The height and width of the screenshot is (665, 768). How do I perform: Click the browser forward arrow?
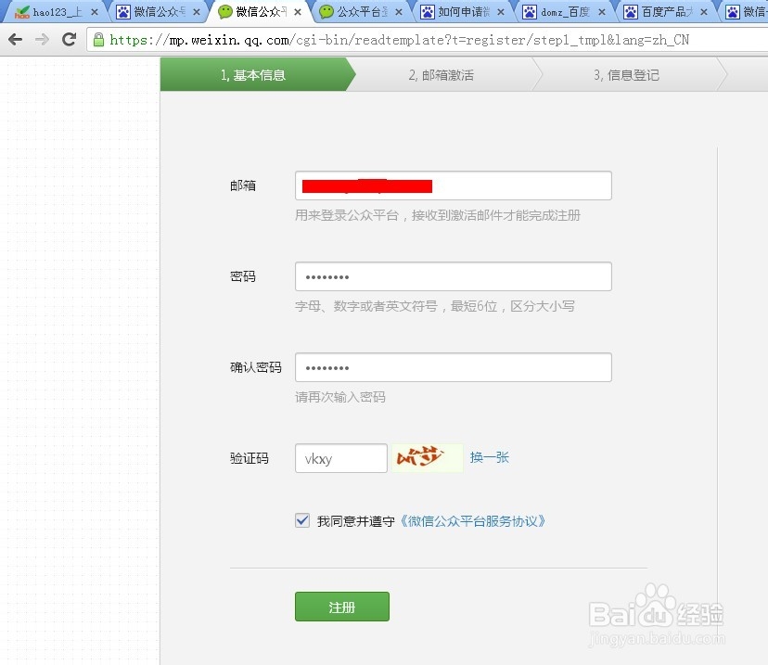tap(42, 39)
